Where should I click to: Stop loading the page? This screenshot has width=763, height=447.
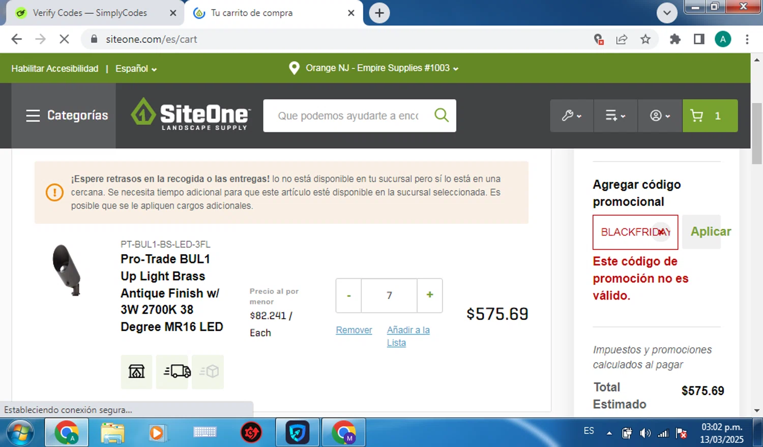click(x=64, y=39)
